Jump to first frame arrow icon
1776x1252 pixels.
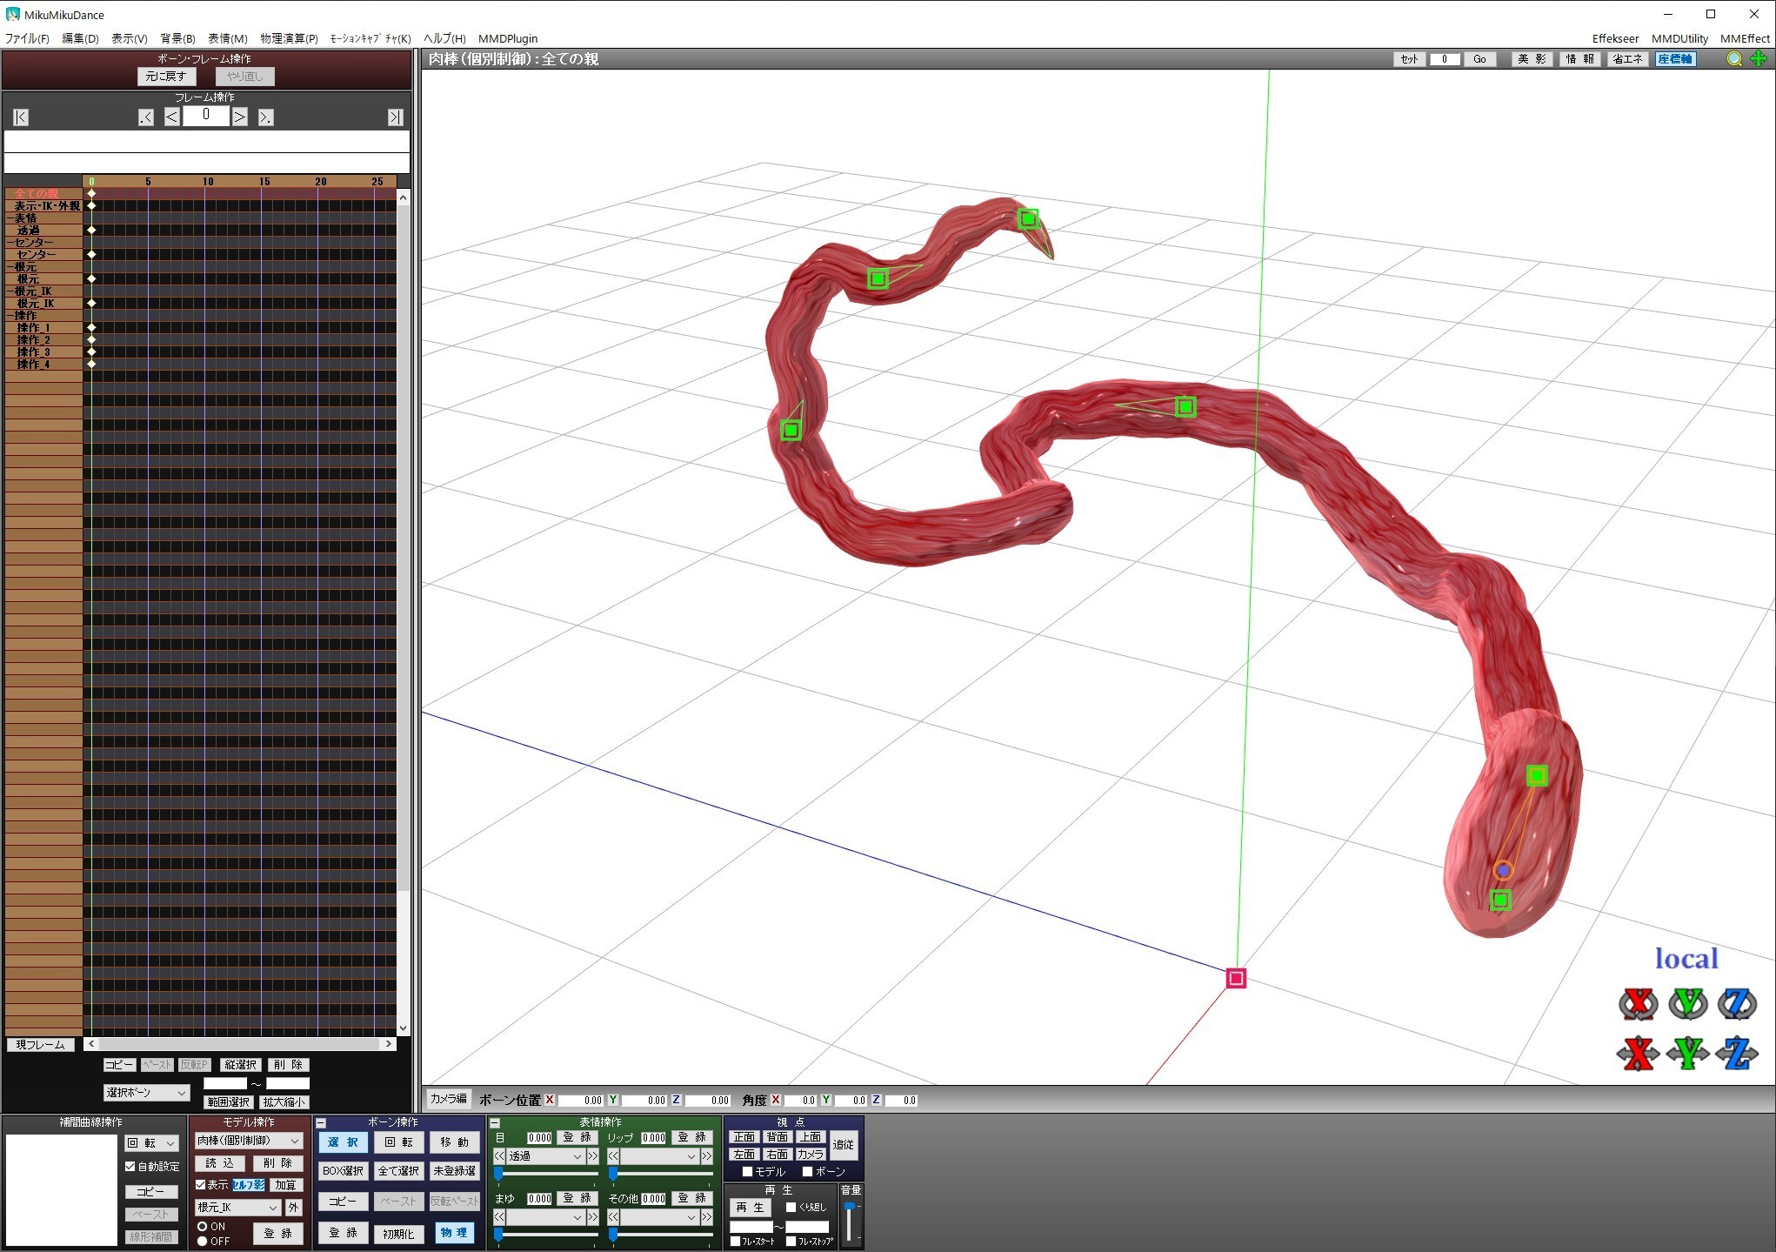(x=22, y=117)
